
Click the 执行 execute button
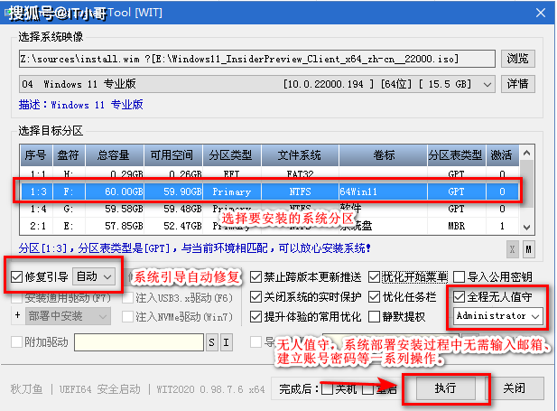445,388
